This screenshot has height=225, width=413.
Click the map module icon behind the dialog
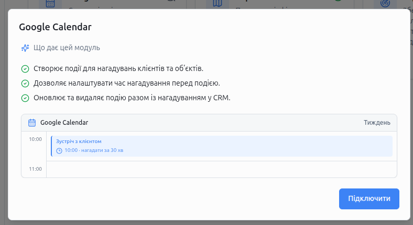click(x=218, y=4)
